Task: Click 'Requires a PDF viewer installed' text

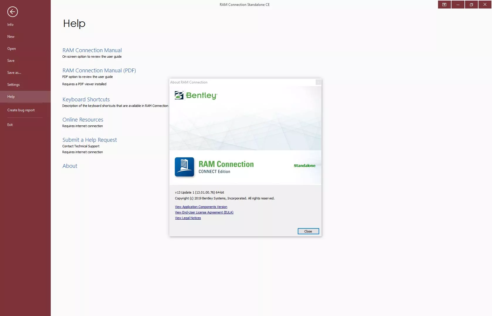Action: click(84, 84)
